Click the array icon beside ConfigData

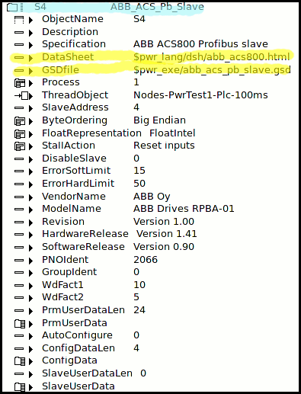click(20, 361)
